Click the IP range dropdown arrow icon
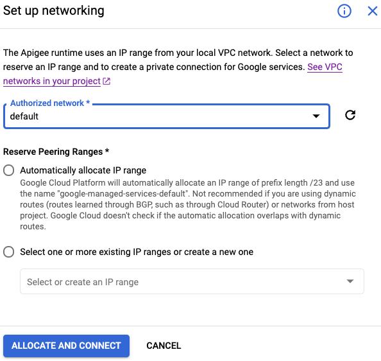381x361 pixels. (350, 281)
